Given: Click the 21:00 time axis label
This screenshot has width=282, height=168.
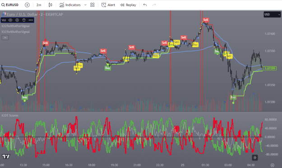Looking at the screenshot, I should point(137,165).
